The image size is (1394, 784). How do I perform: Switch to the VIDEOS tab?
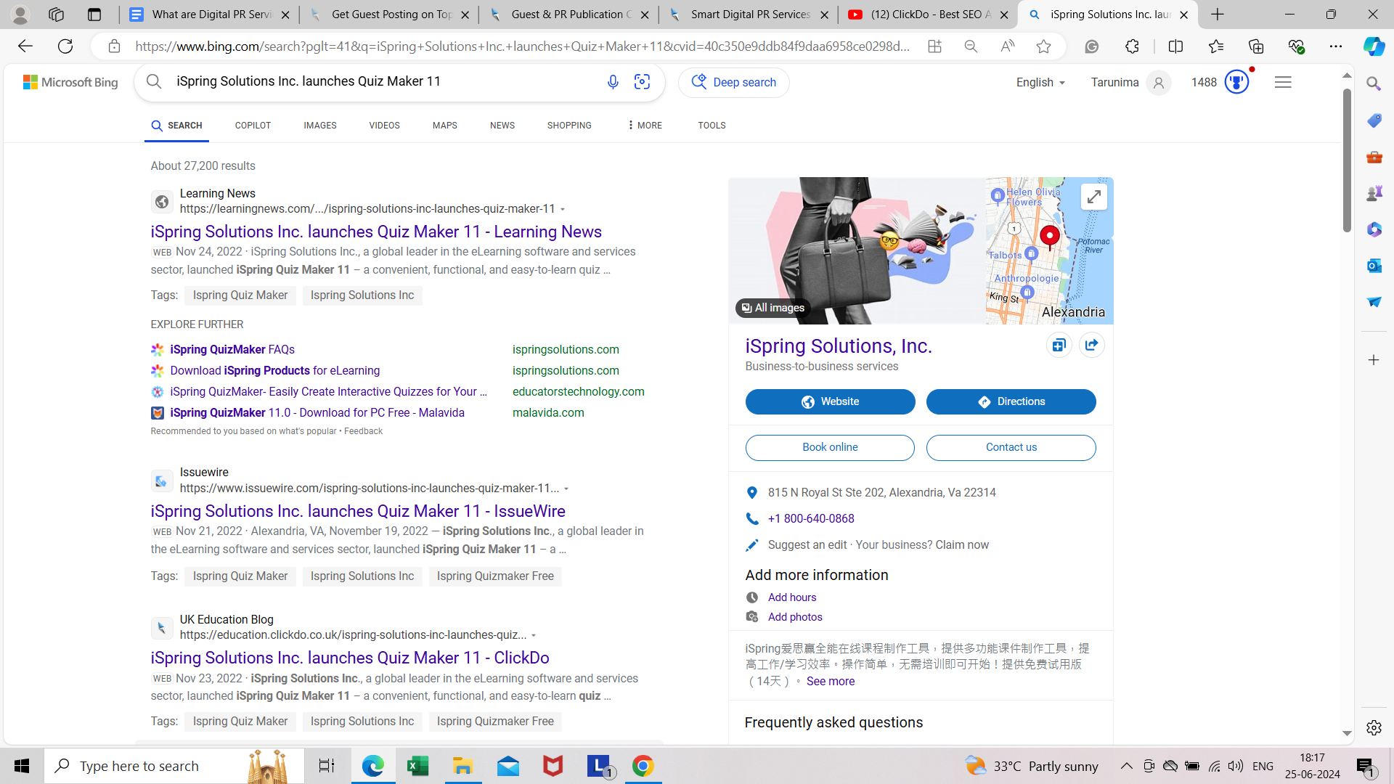[384, 126]
